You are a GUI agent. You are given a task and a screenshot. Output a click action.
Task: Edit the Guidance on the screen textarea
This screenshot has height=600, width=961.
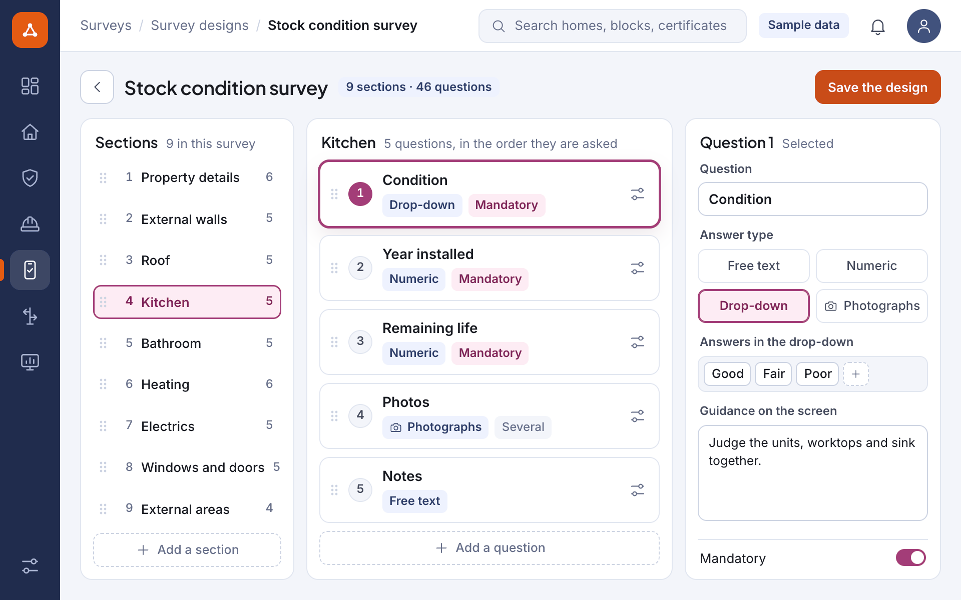pos(813,473)
